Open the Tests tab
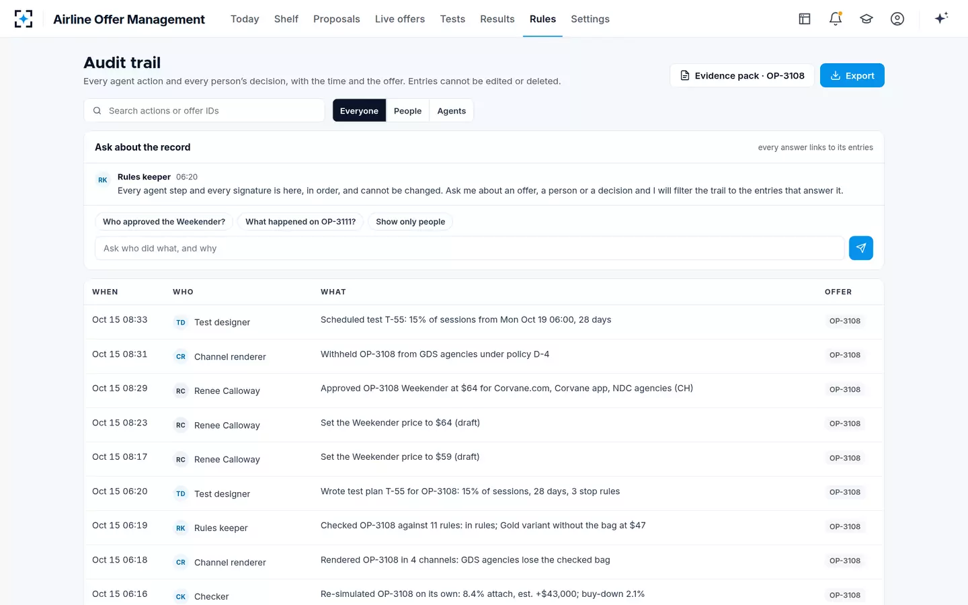968x605 pixels. pyautogui.click(x=452, y=19)
